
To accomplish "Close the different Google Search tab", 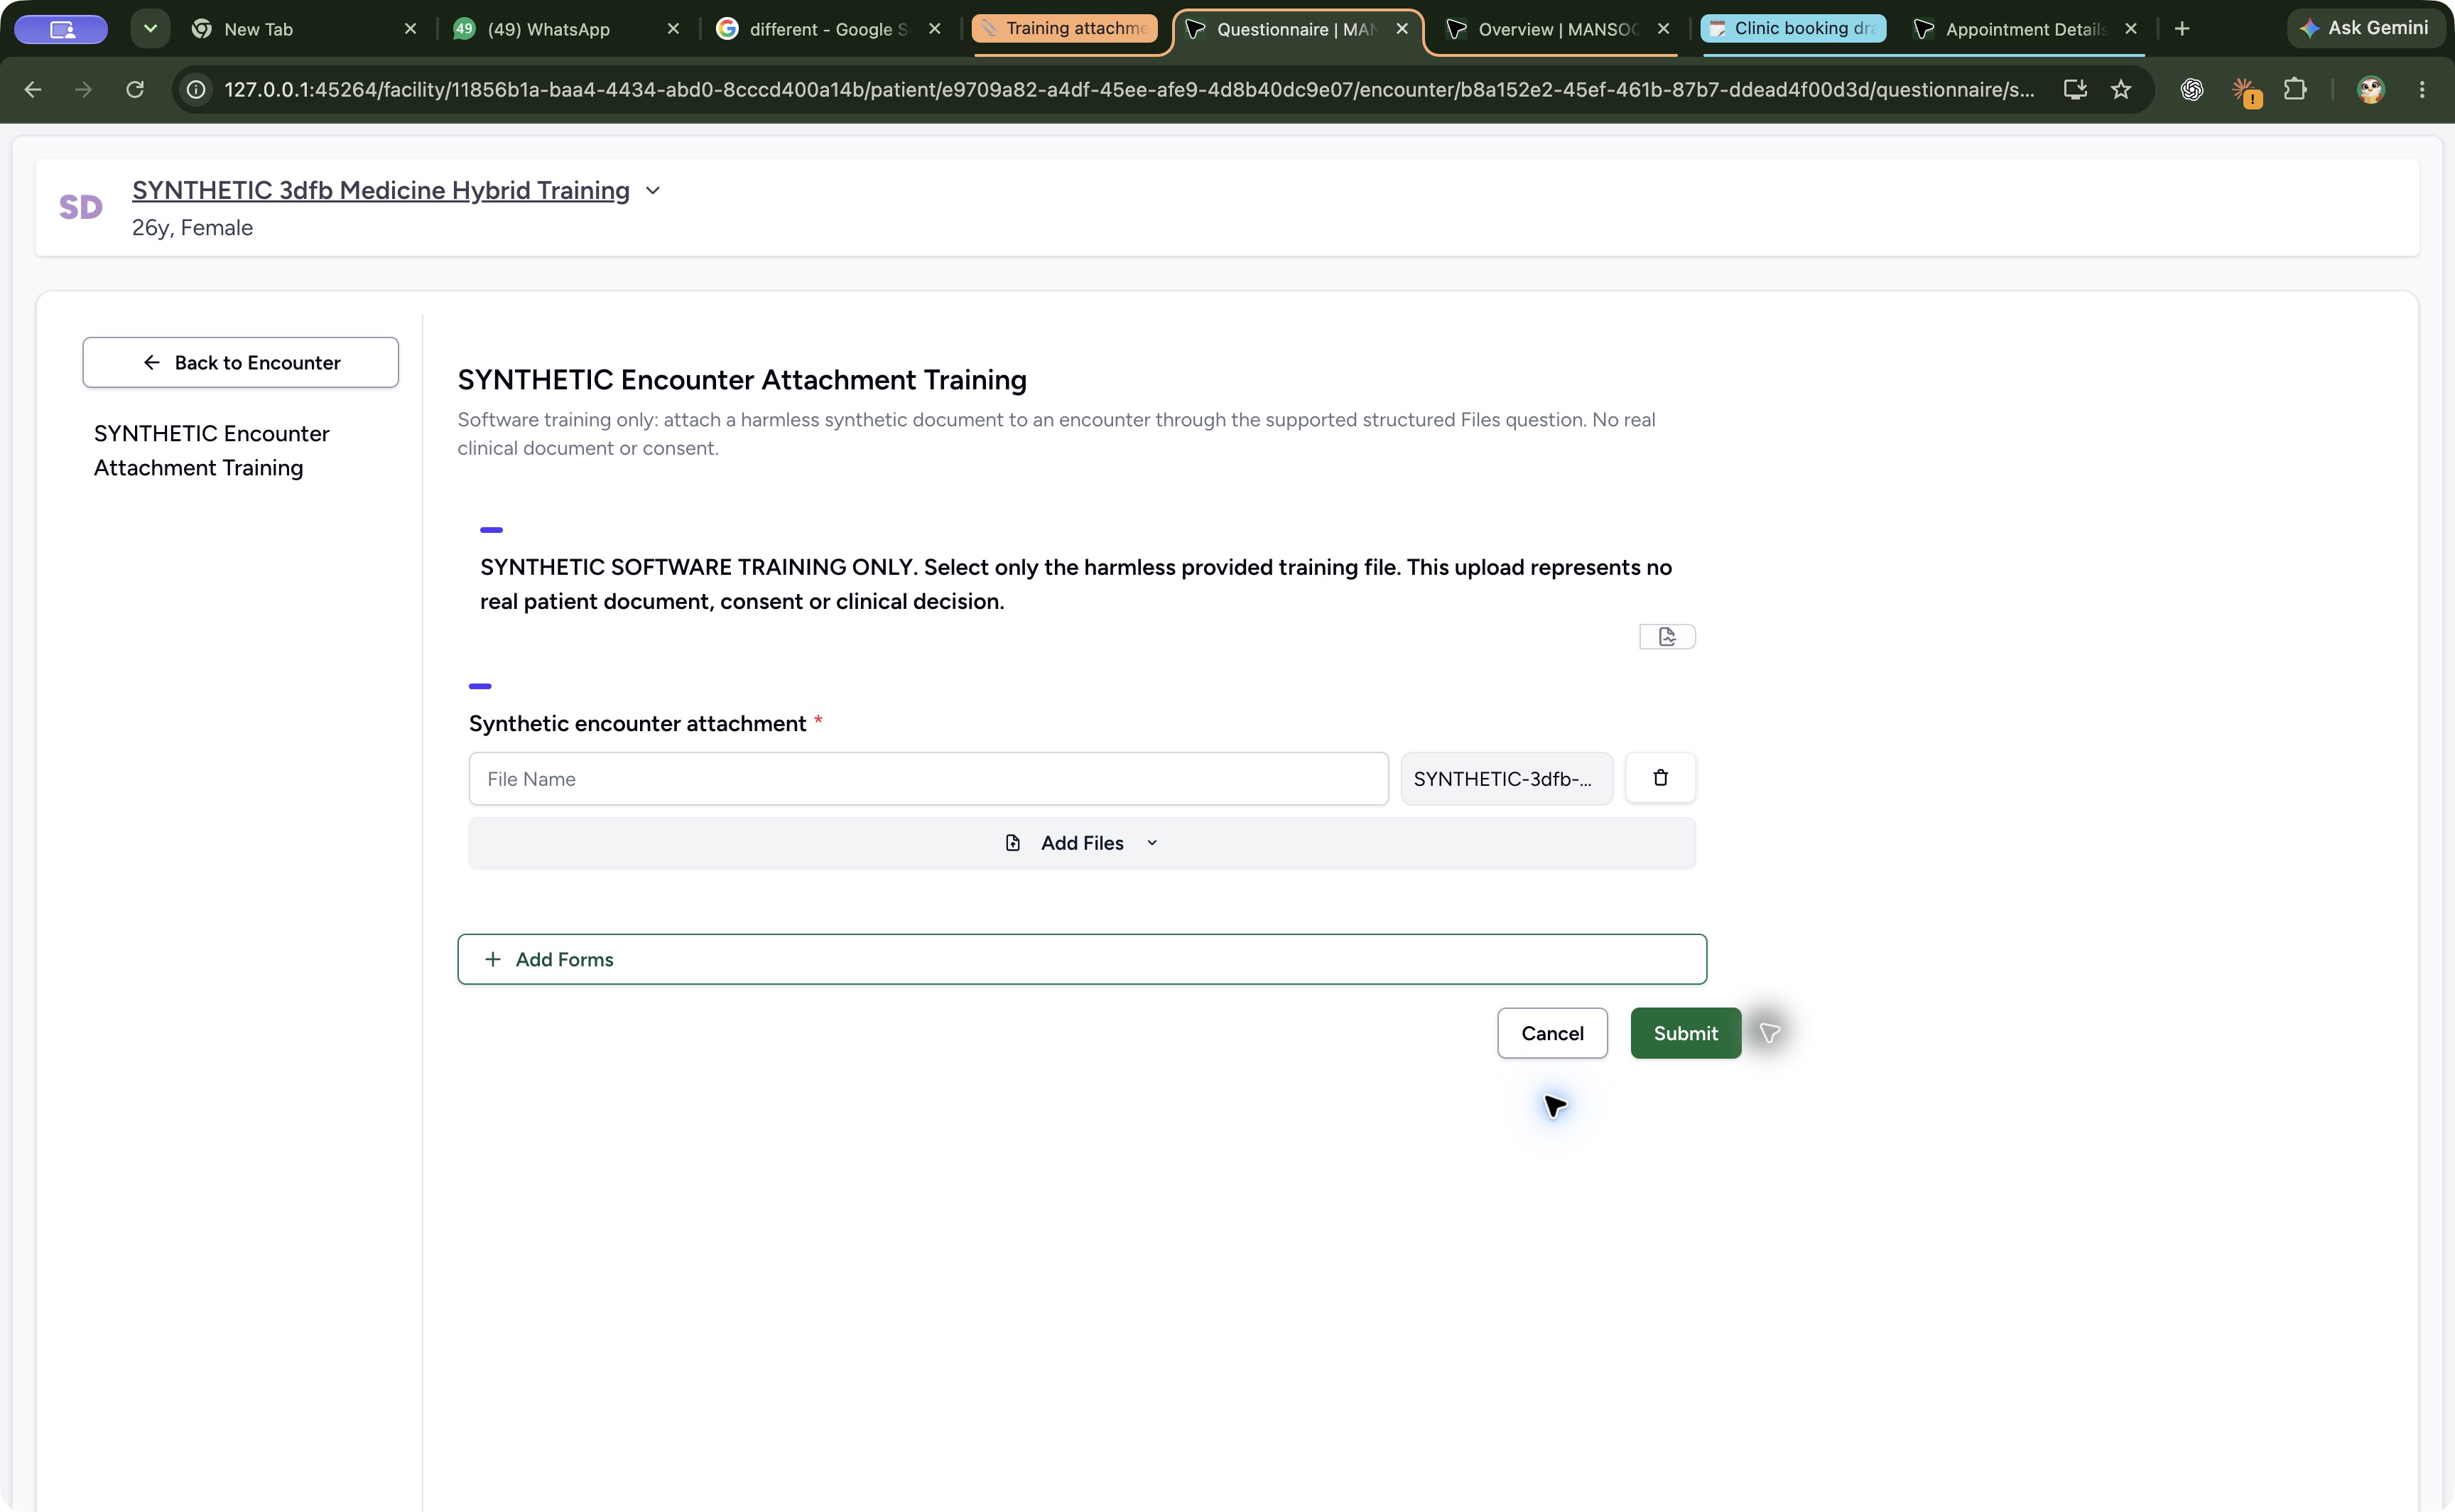I will pos(935,29).
